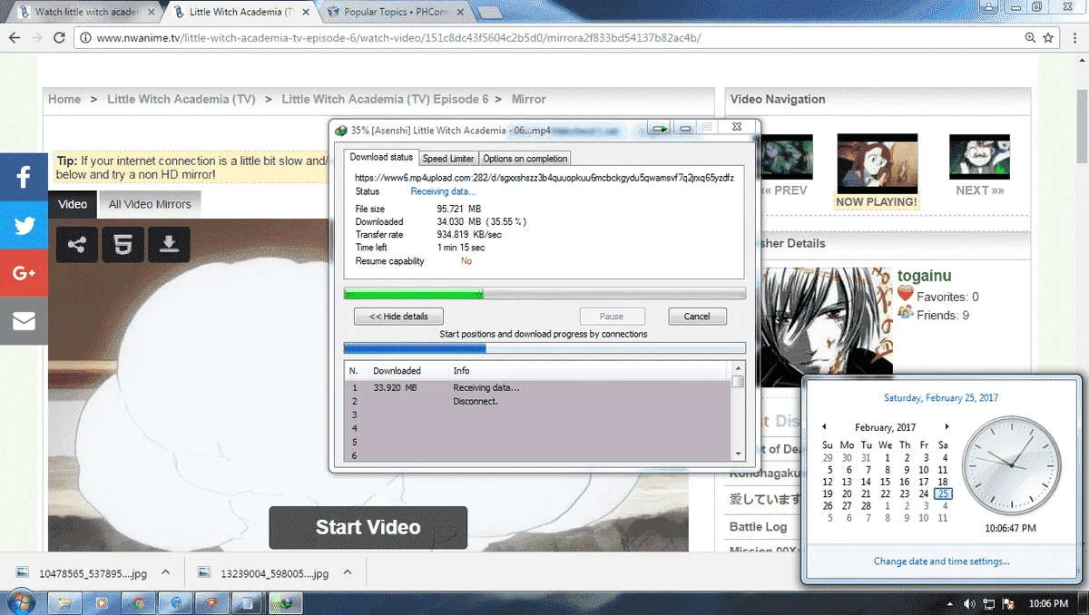Open a new Chrome tab
Viewport: 1089px width, 615px height.
pos(490,13)
